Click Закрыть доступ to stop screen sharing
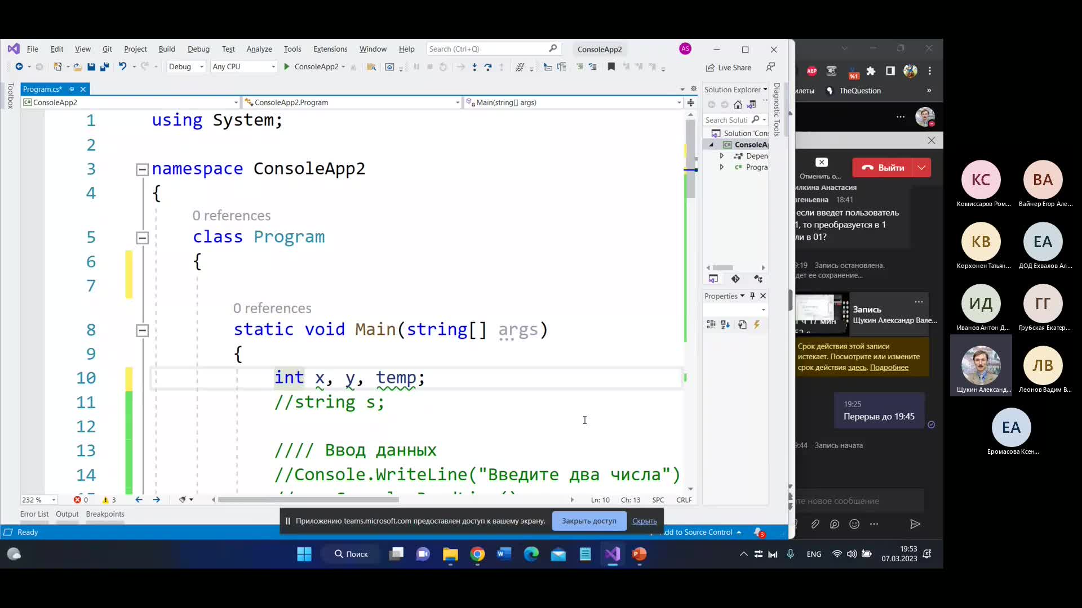The height and width of the screenshot is (608, 1082). 589,521
